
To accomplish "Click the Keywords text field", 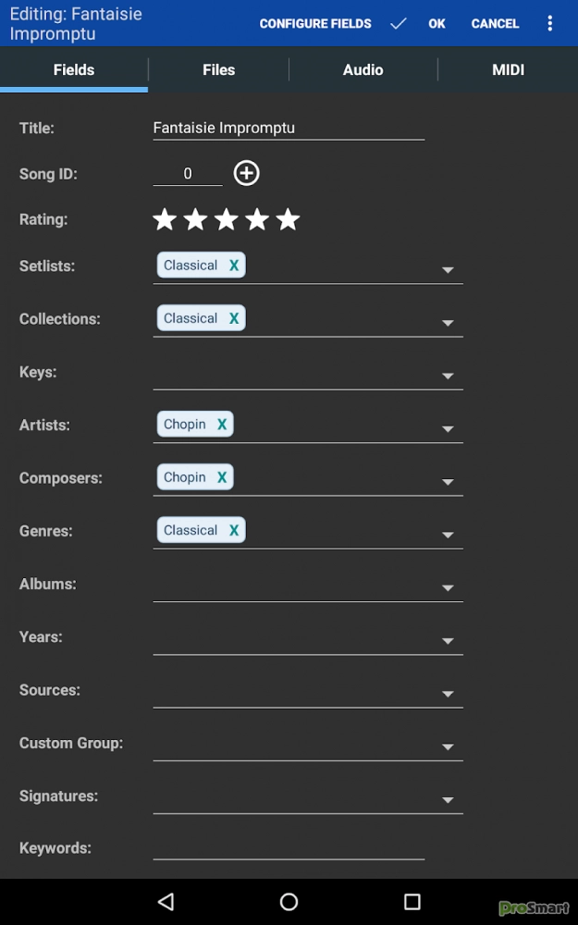I will pyautogui.click(x=289, y=847).
